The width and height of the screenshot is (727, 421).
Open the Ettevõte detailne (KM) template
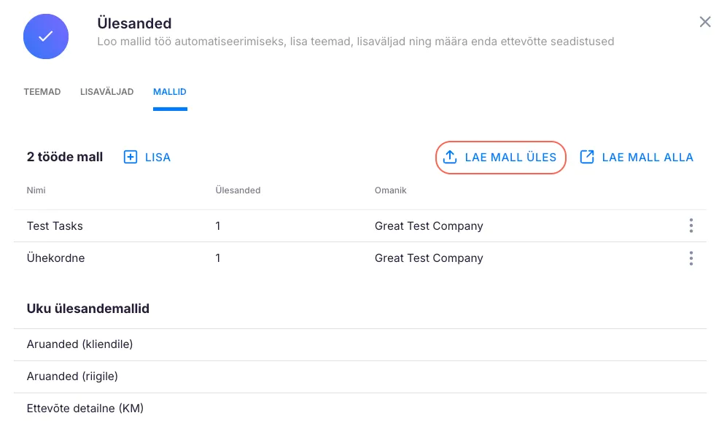click(x=85, y=409)
